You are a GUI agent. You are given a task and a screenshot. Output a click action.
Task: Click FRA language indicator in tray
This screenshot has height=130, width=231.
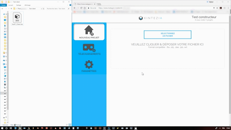click(223, 128)
